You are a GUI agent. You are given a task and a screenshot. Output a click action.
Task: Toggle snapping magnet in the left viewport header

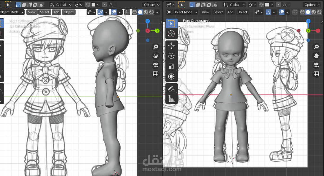pos(88,4)
